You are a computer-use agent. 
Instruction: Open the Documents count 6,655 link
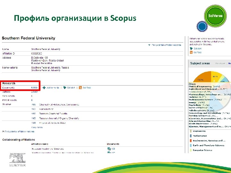click(34, 87)
